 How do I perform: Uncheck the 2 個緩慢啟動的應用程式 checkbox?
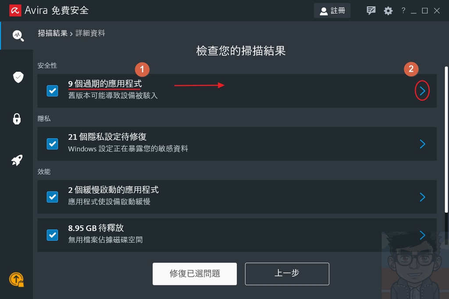coord(53,197)
